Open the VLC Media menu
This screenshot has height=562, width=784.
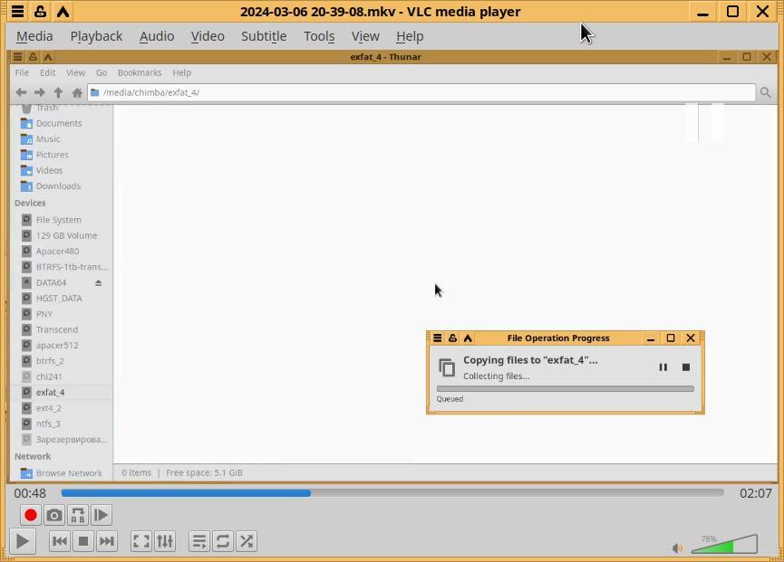(34, 36)
